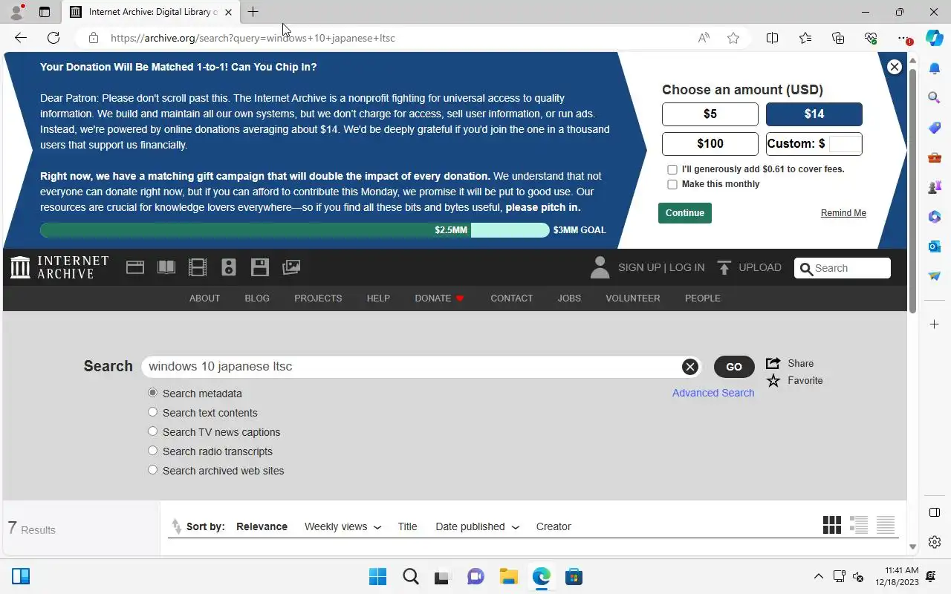Open the Web archive icon in the Internet Archive nav
This screenshot has width=951, height=594.
(x=135, y=267)
